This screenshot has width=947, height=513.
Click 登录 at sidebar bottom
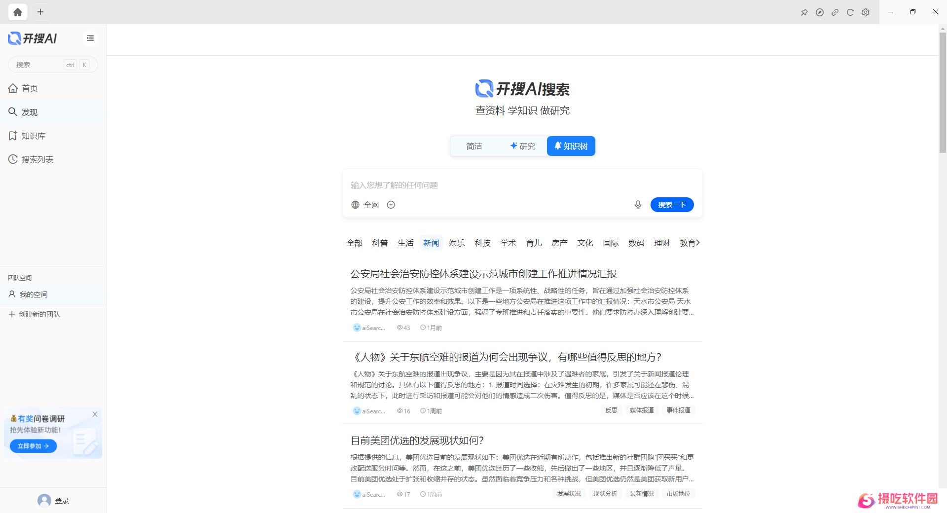[62, 501]
